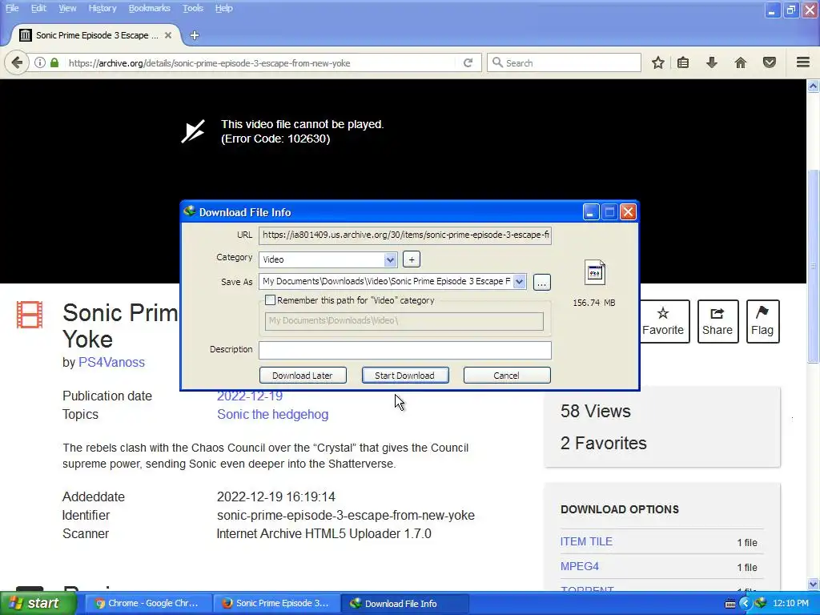
Task: Click the keyboard tray icon
Action: pos(730,604)
